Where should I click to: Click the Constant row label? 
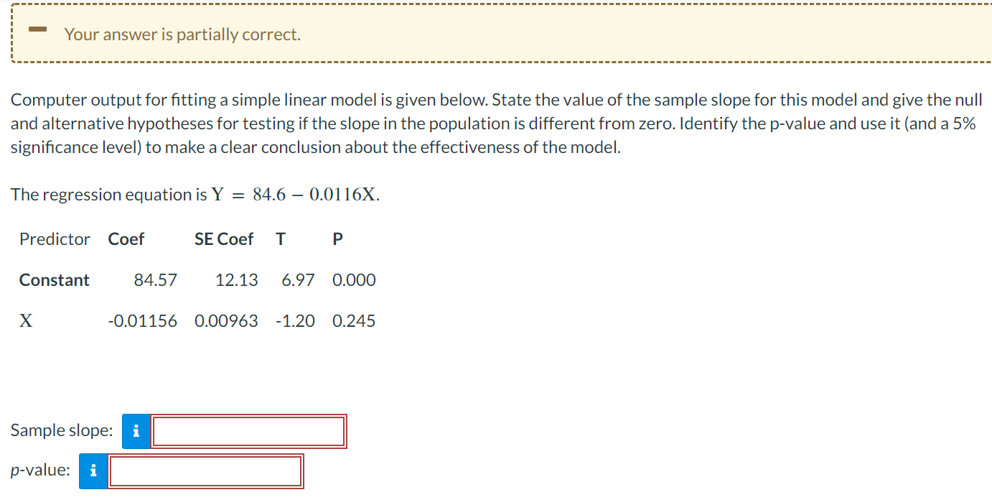point(54,280)
